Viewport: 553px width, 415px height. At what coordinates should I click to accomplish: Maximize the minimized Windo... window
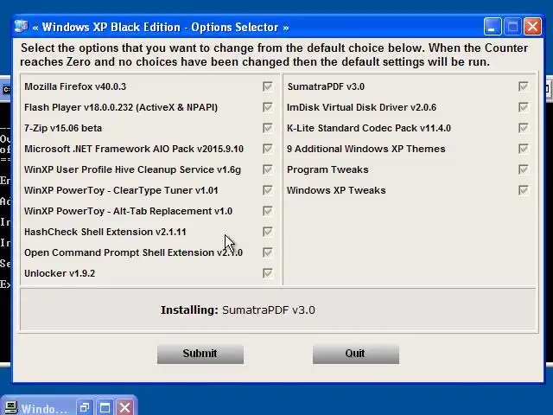click(x=105, y=408)
